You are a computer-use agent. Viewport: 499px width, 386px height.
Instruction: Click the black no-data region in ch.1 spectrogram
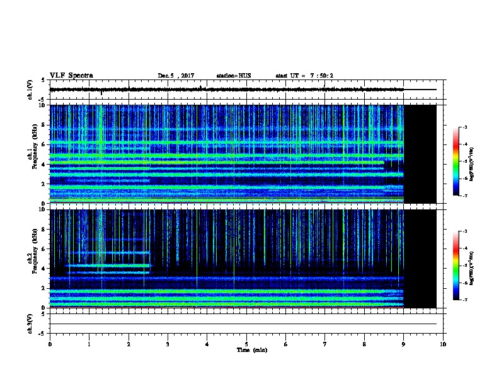pos(420,154)
